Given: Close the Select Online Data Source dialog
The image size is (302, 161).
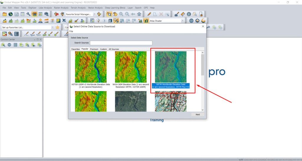Looking at the screenshot, I should (x=203, y=26).
